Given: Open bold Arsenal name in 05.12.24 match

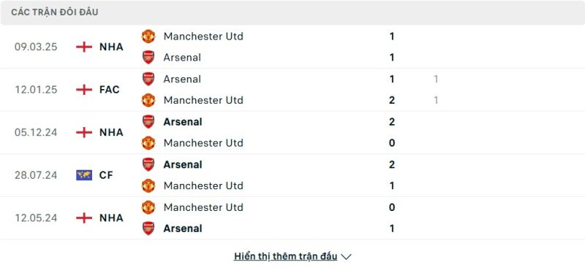Looking at the screenshot, I should (x=183, y=122).
